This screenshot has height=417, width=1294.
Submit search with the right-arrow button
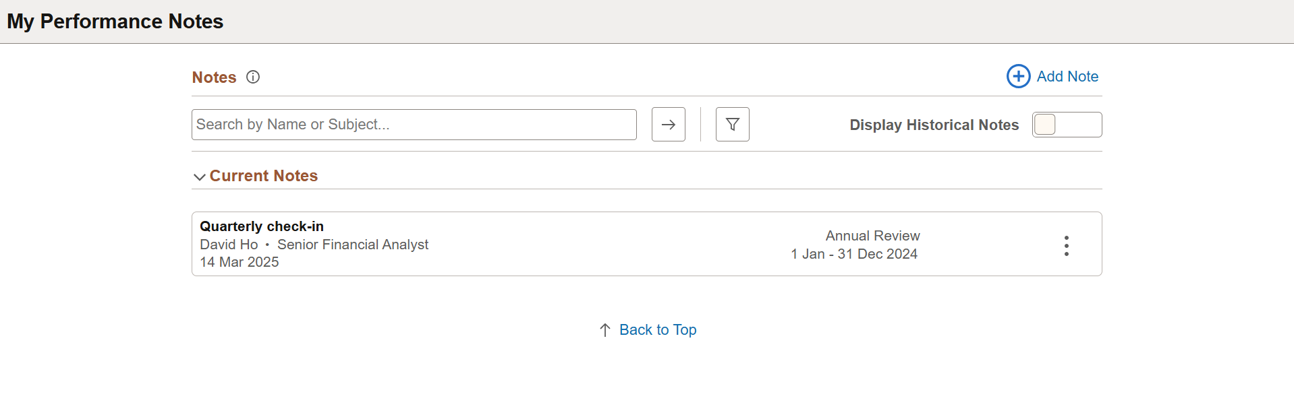(669, 125)
